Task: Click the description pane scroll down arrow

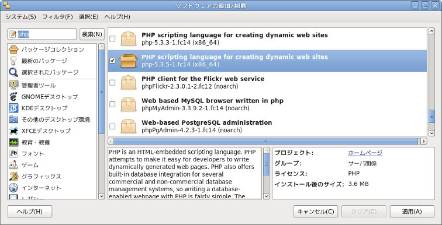Action: (266, 196)
